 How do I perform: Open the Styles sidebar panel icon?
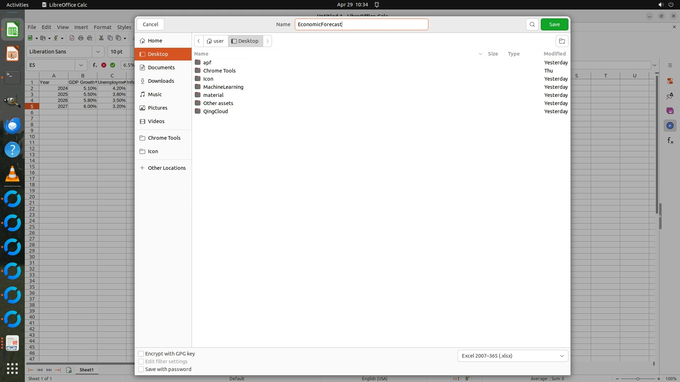pyautogui.click(x=670, y=96)
